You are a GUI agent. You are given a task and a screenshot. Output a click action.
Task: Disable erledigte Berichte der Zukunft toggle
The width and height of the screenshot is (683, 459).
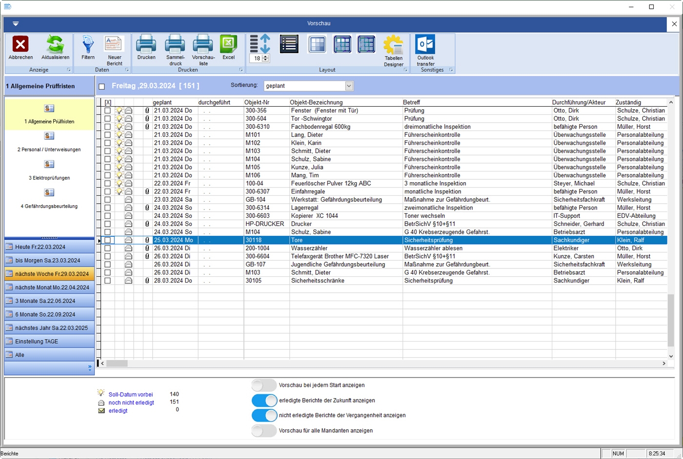click(x=264, y=401)
